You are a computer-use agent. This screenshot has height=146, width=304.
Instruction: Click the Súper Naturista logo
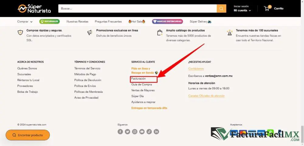click(34, 8)
